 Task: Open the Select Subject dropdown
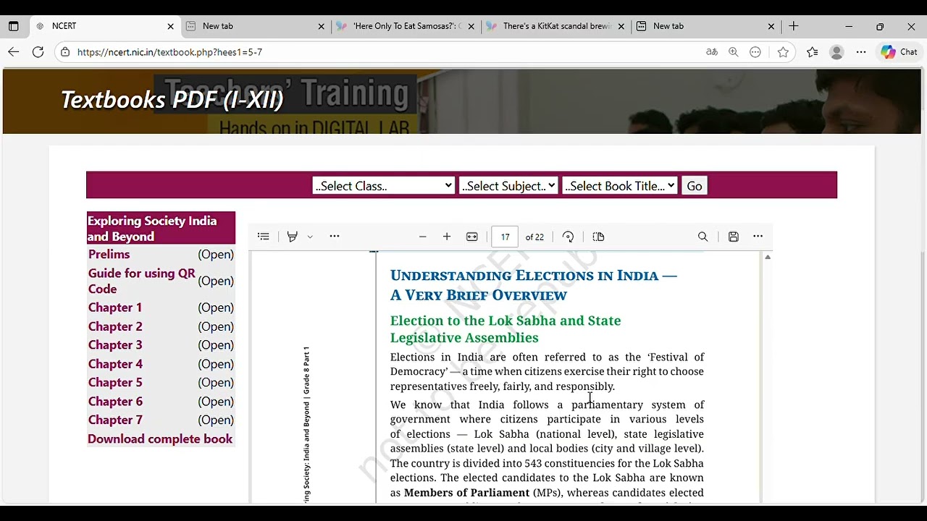[x=508, y=186]
